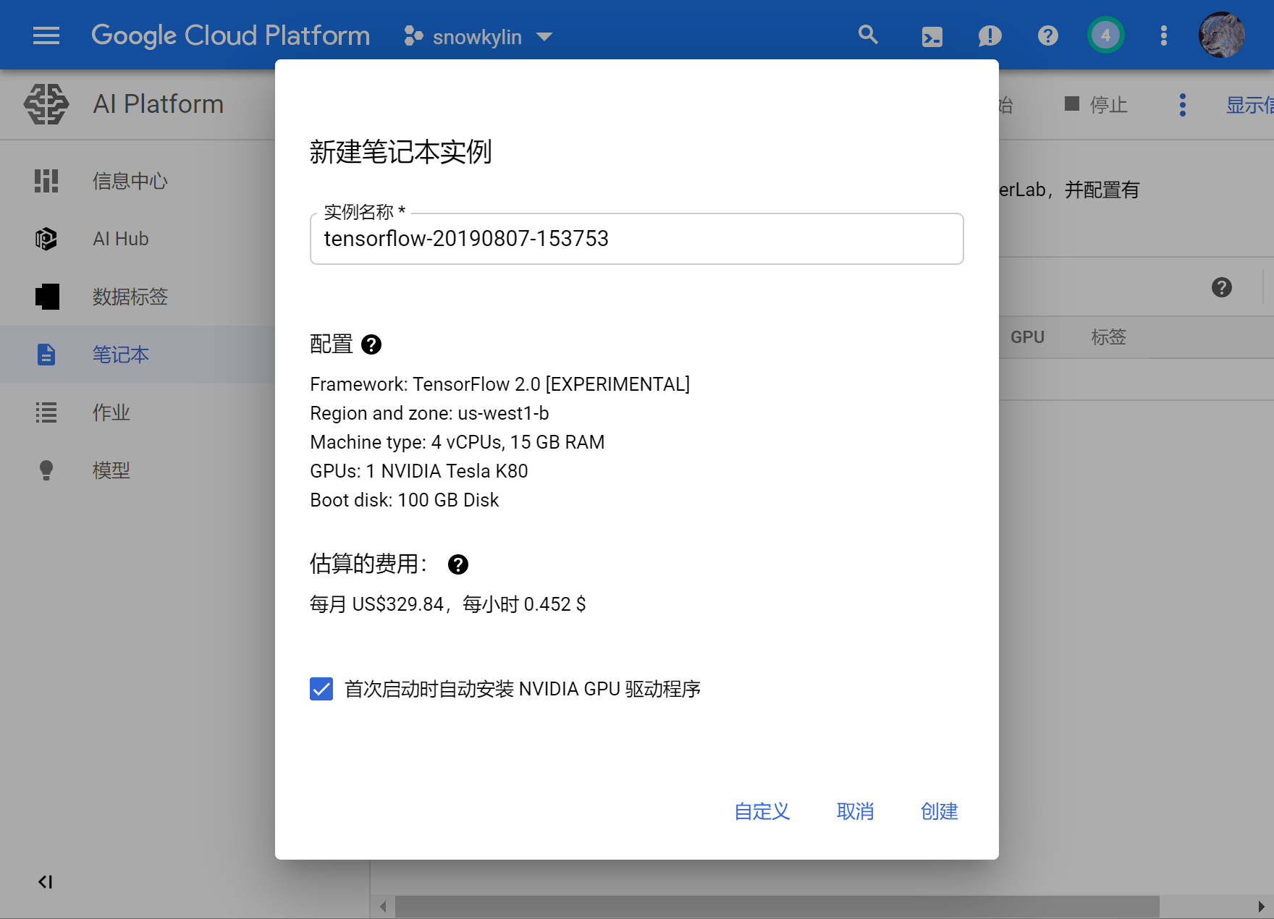Screen dimensions: 1274x919
Task: Click the 数据标签 icon
Action: point(47,297)
